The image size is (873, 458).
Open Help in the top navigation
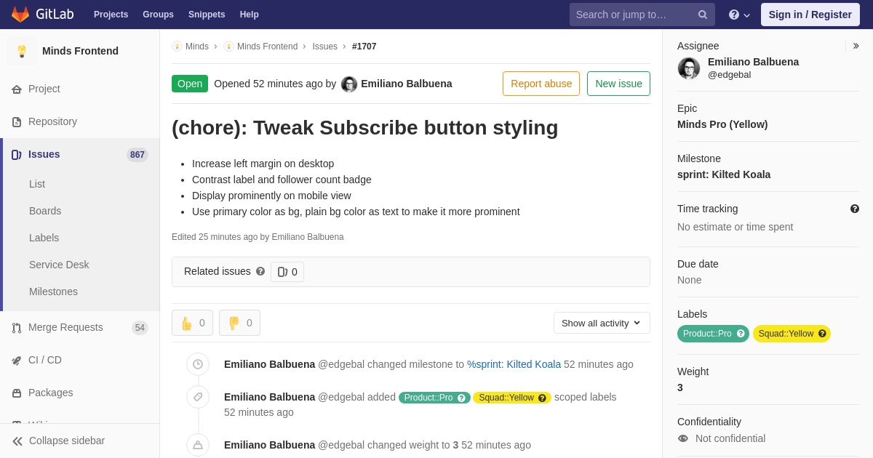[x=250, y=15]
